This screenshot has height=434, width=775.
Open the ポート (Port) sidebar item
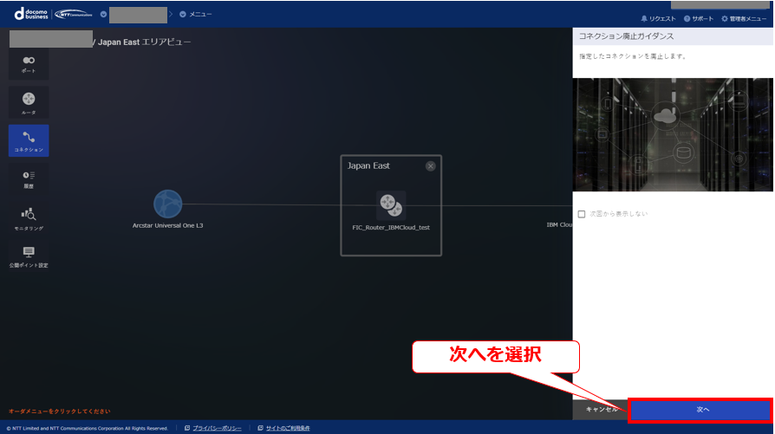coord(29,64)
